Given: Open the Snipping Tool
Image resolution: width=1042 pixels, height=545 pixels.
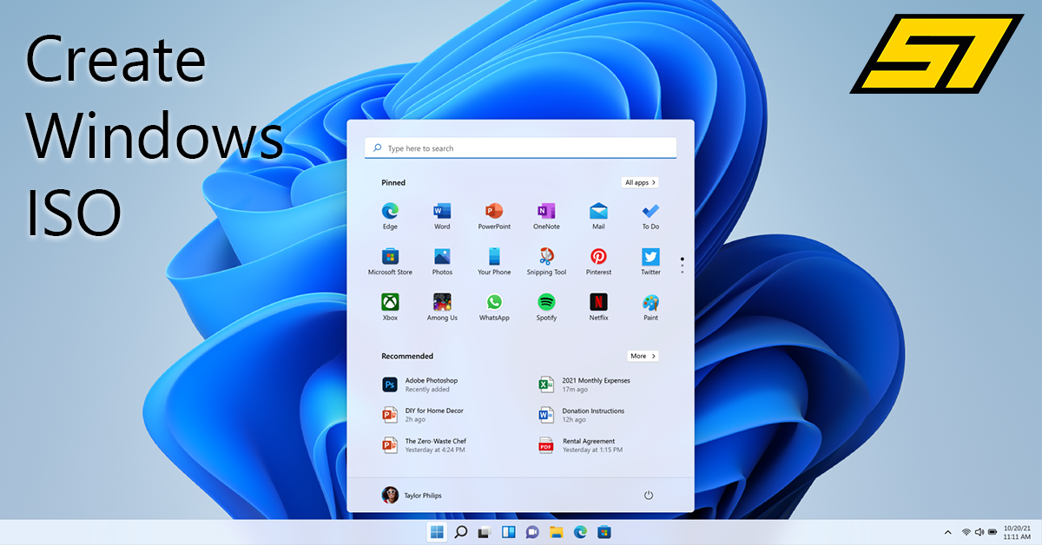Looking at the screenshot, I should [546, 257].
